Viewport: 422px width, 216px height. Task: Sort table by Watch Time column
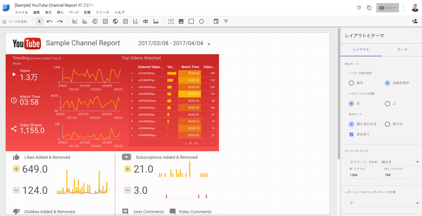click(190, 67)
